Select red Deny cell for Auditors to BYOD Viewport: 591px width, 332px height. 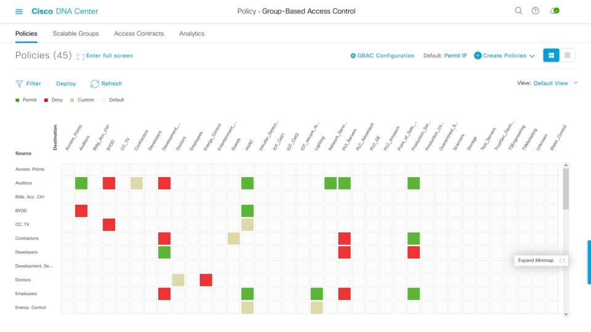pyautogui.click(x=109, y=183)
